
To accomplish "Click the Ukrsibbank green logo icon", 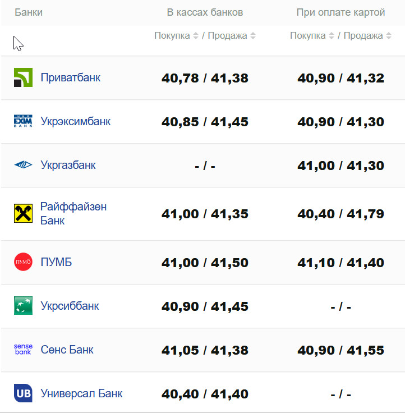I will point(23,306).
